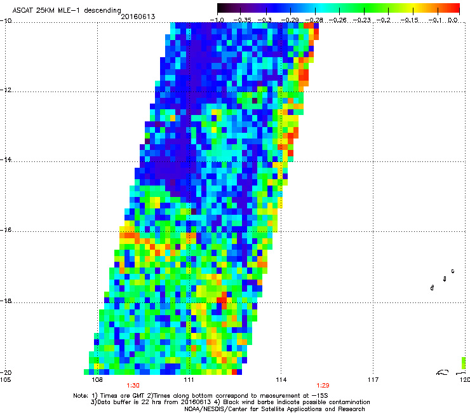Image resolution: width=470 pixels, height=413 pixels.
Task: Click the "Data buffer is 22 hrs" note line
Action: (230, 402)
